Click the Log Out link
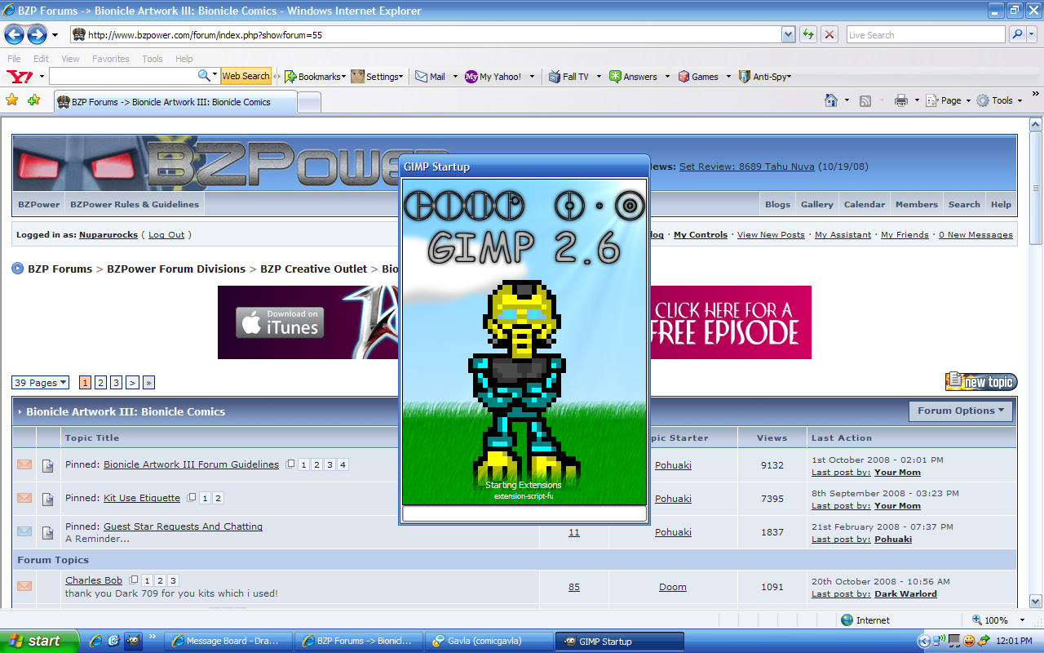1044x653 pixels. 166,235
